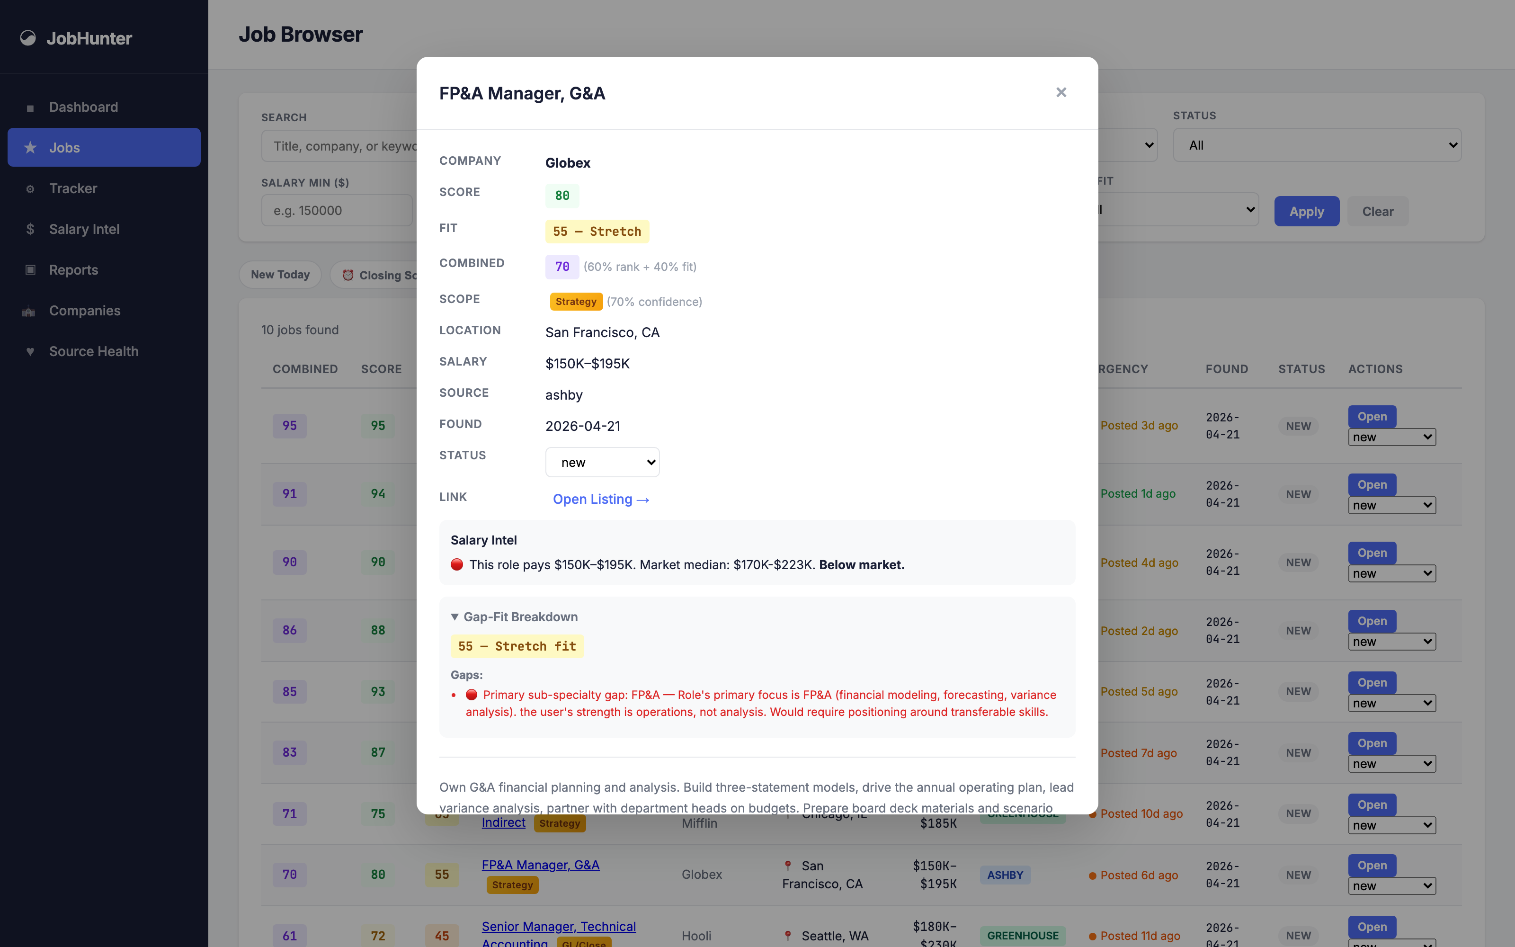Viewport: 1515px width, 947px height.
Task: Sort by the Combined column header
Action: tap(305, 369)
